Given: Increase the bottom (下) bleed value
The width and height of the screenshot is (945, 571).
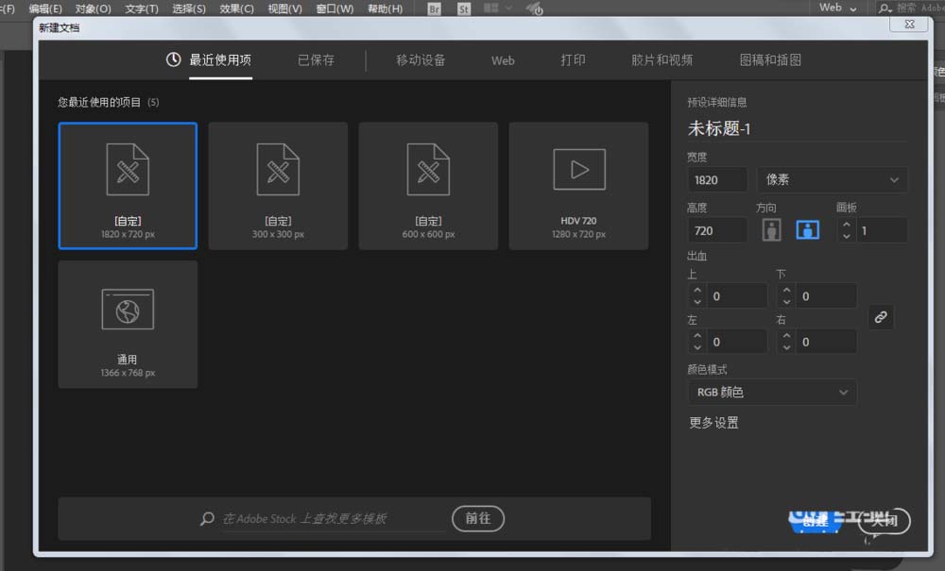Looking at the screenshot, I should pos(786,291).
